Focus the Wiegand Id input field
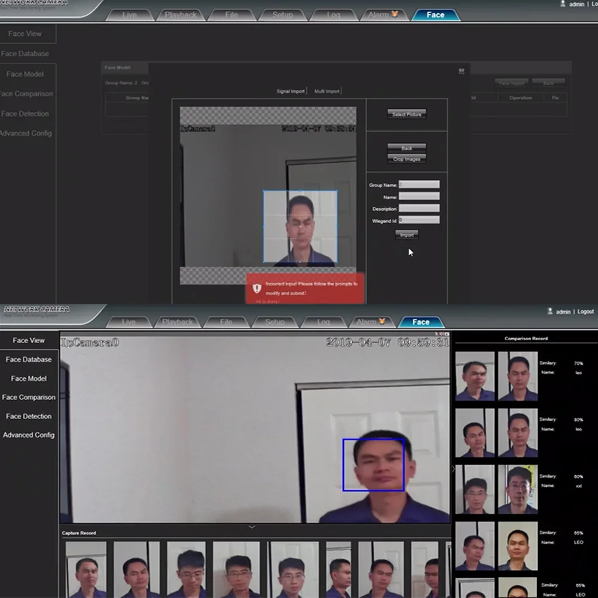Screen dimensions: 598x598 click(419, 220)
